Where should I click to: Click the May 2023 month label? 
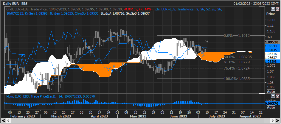(138, 116)
